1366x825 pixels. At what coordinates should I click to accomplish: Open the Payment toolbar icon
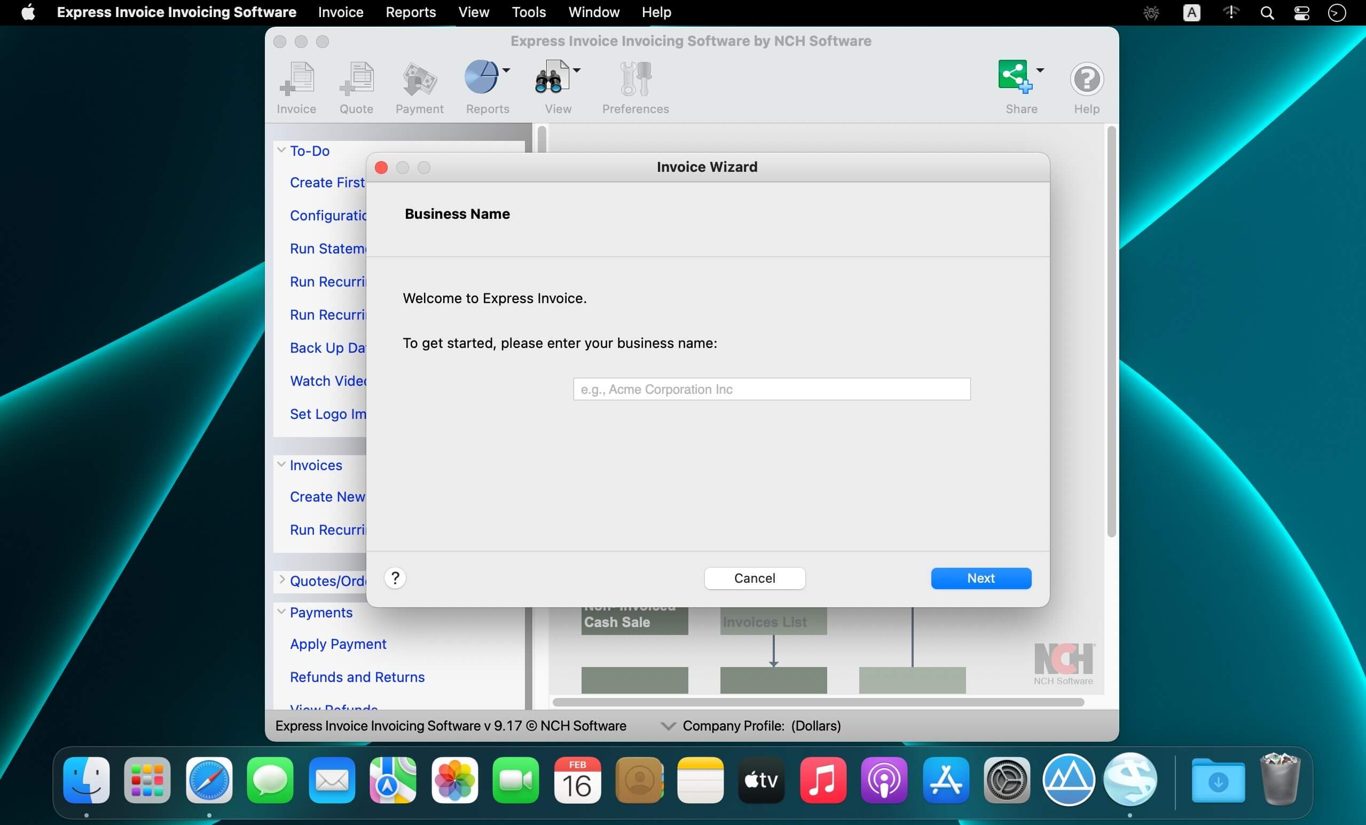419,78
